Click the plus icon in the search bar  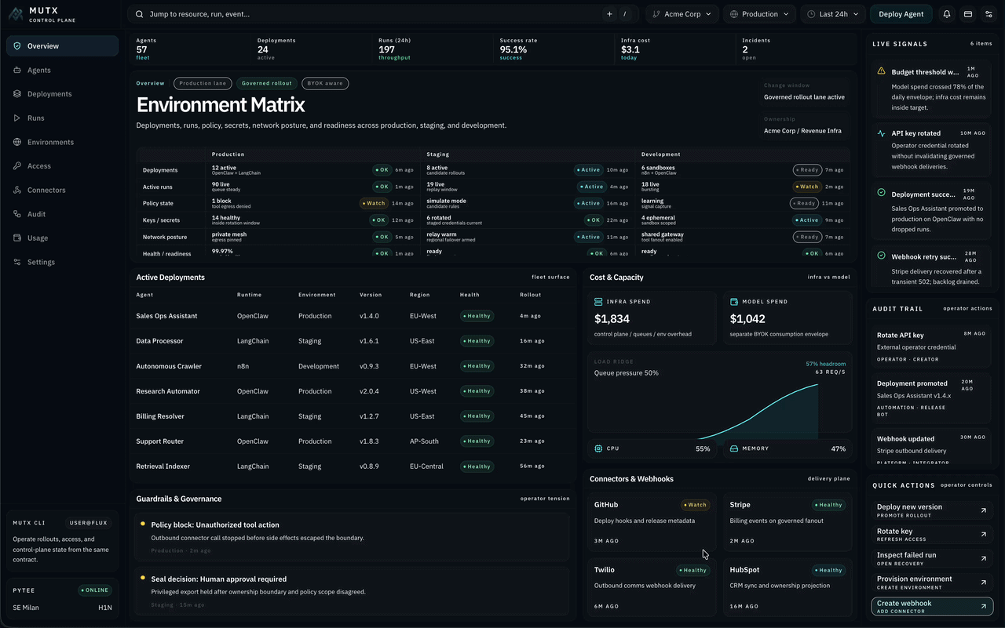coord(609,14)
